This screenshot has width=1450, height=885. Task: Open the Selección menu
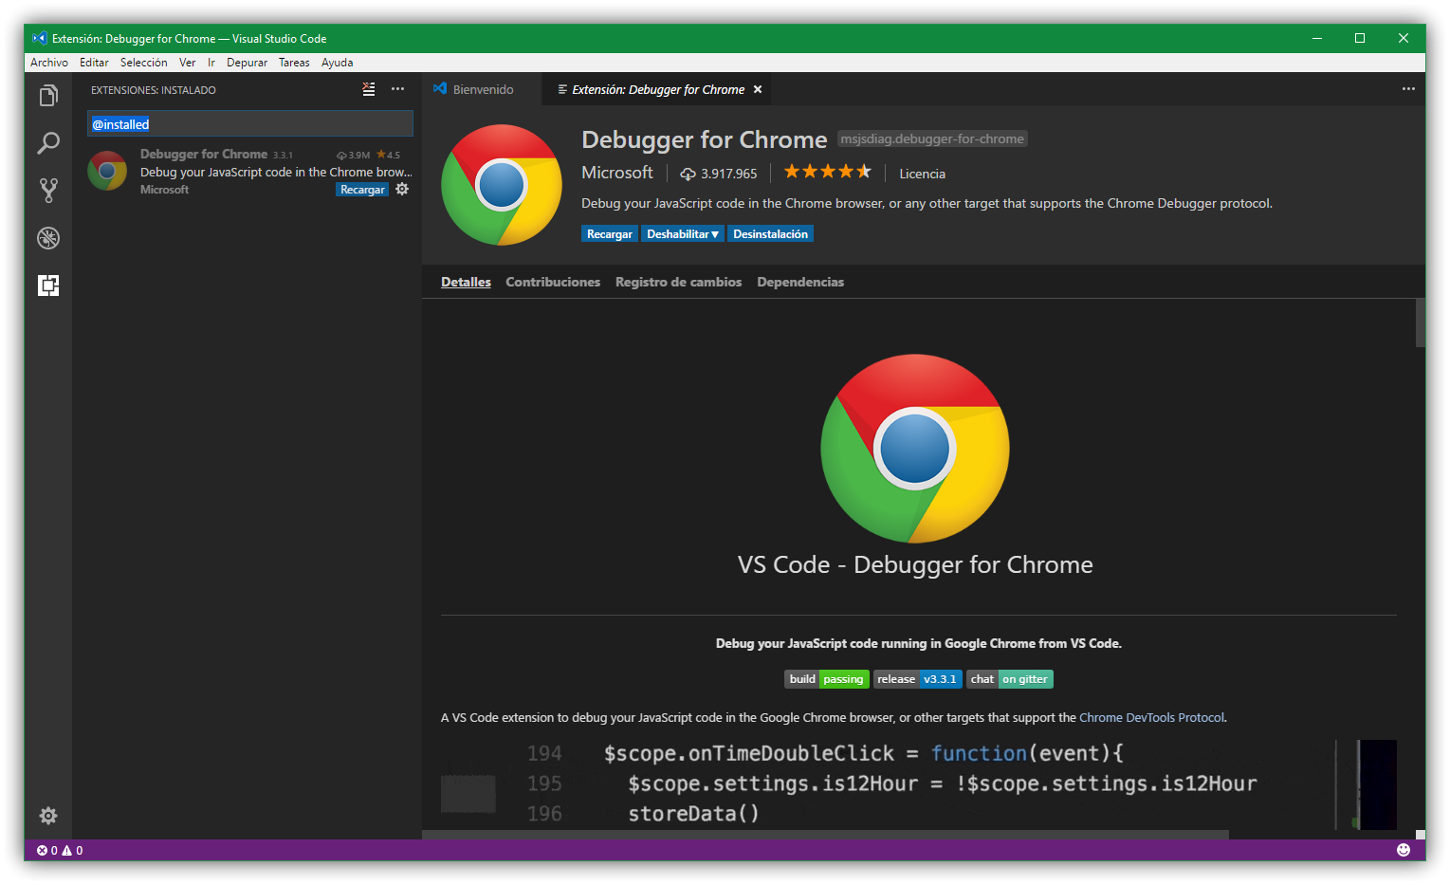tap(143, 63)
